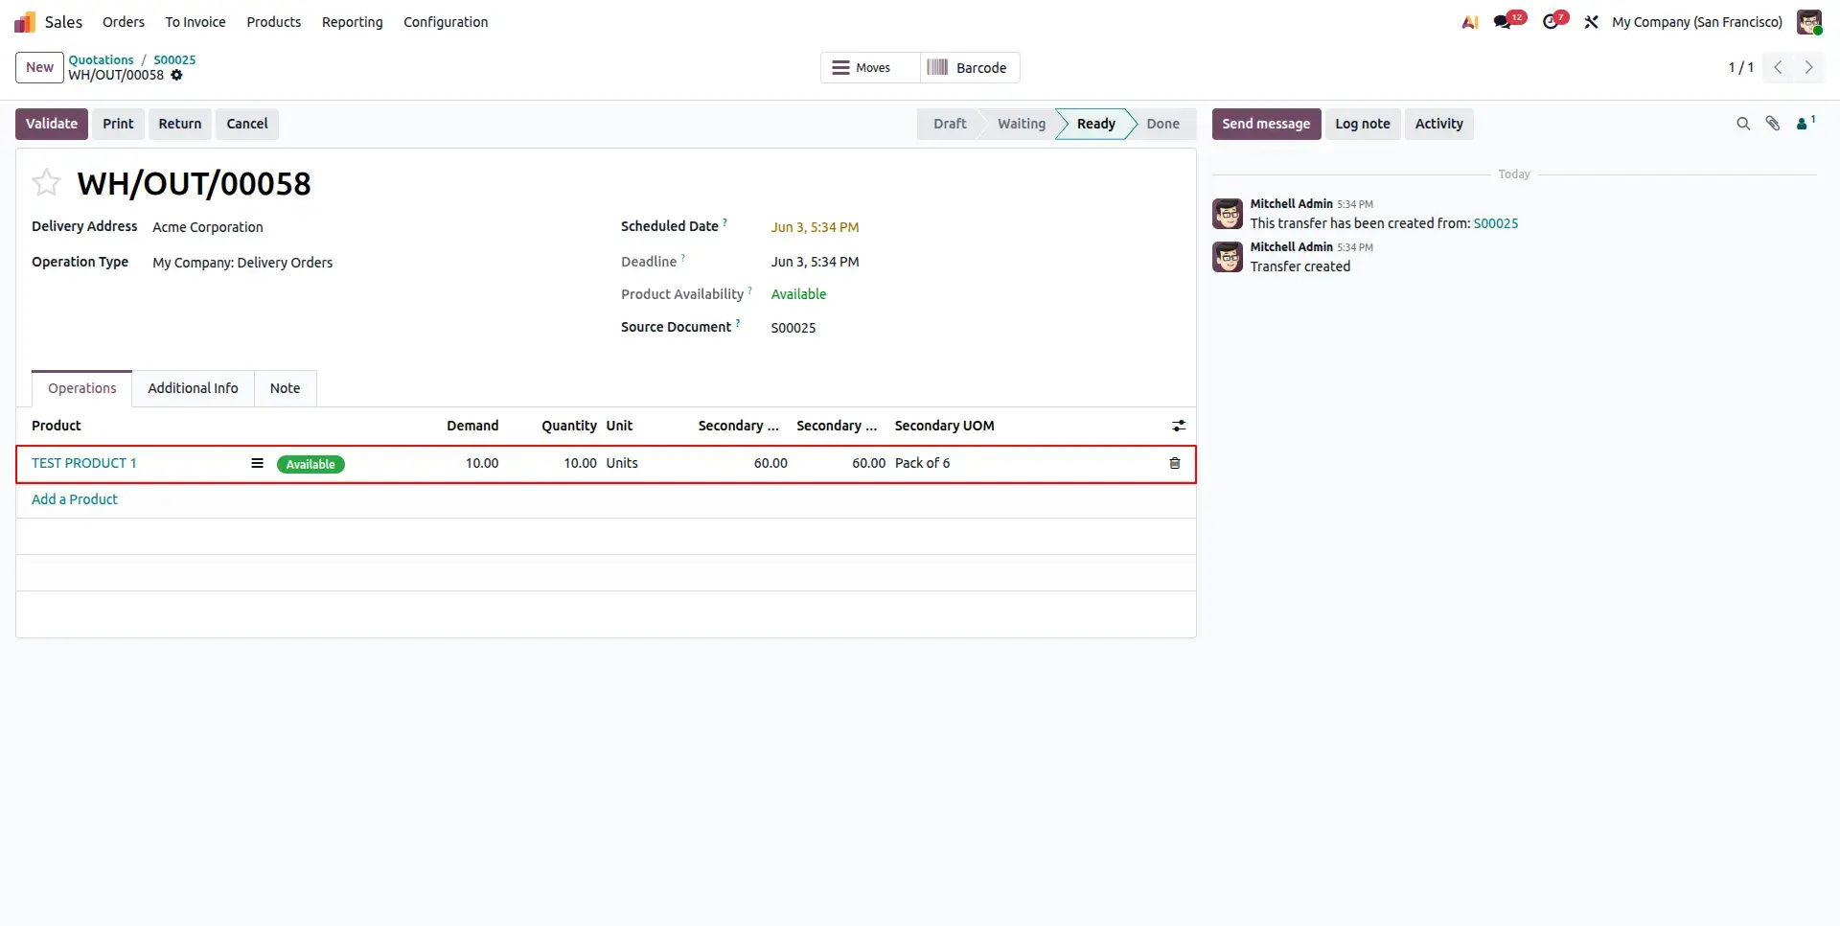This screenshot has height=926, width=1840.
Task: Show followers icon in chatter
Action: coord(1805,123)
